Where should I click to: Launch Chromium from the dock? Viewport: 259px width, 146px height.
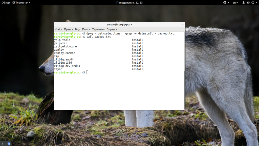click(x=9, y=143)
